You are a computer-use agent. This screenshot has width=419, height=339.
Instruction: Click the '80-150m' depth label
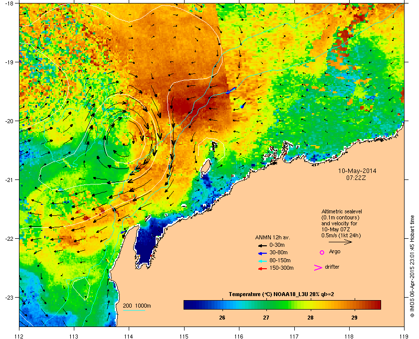coord(280,260)
